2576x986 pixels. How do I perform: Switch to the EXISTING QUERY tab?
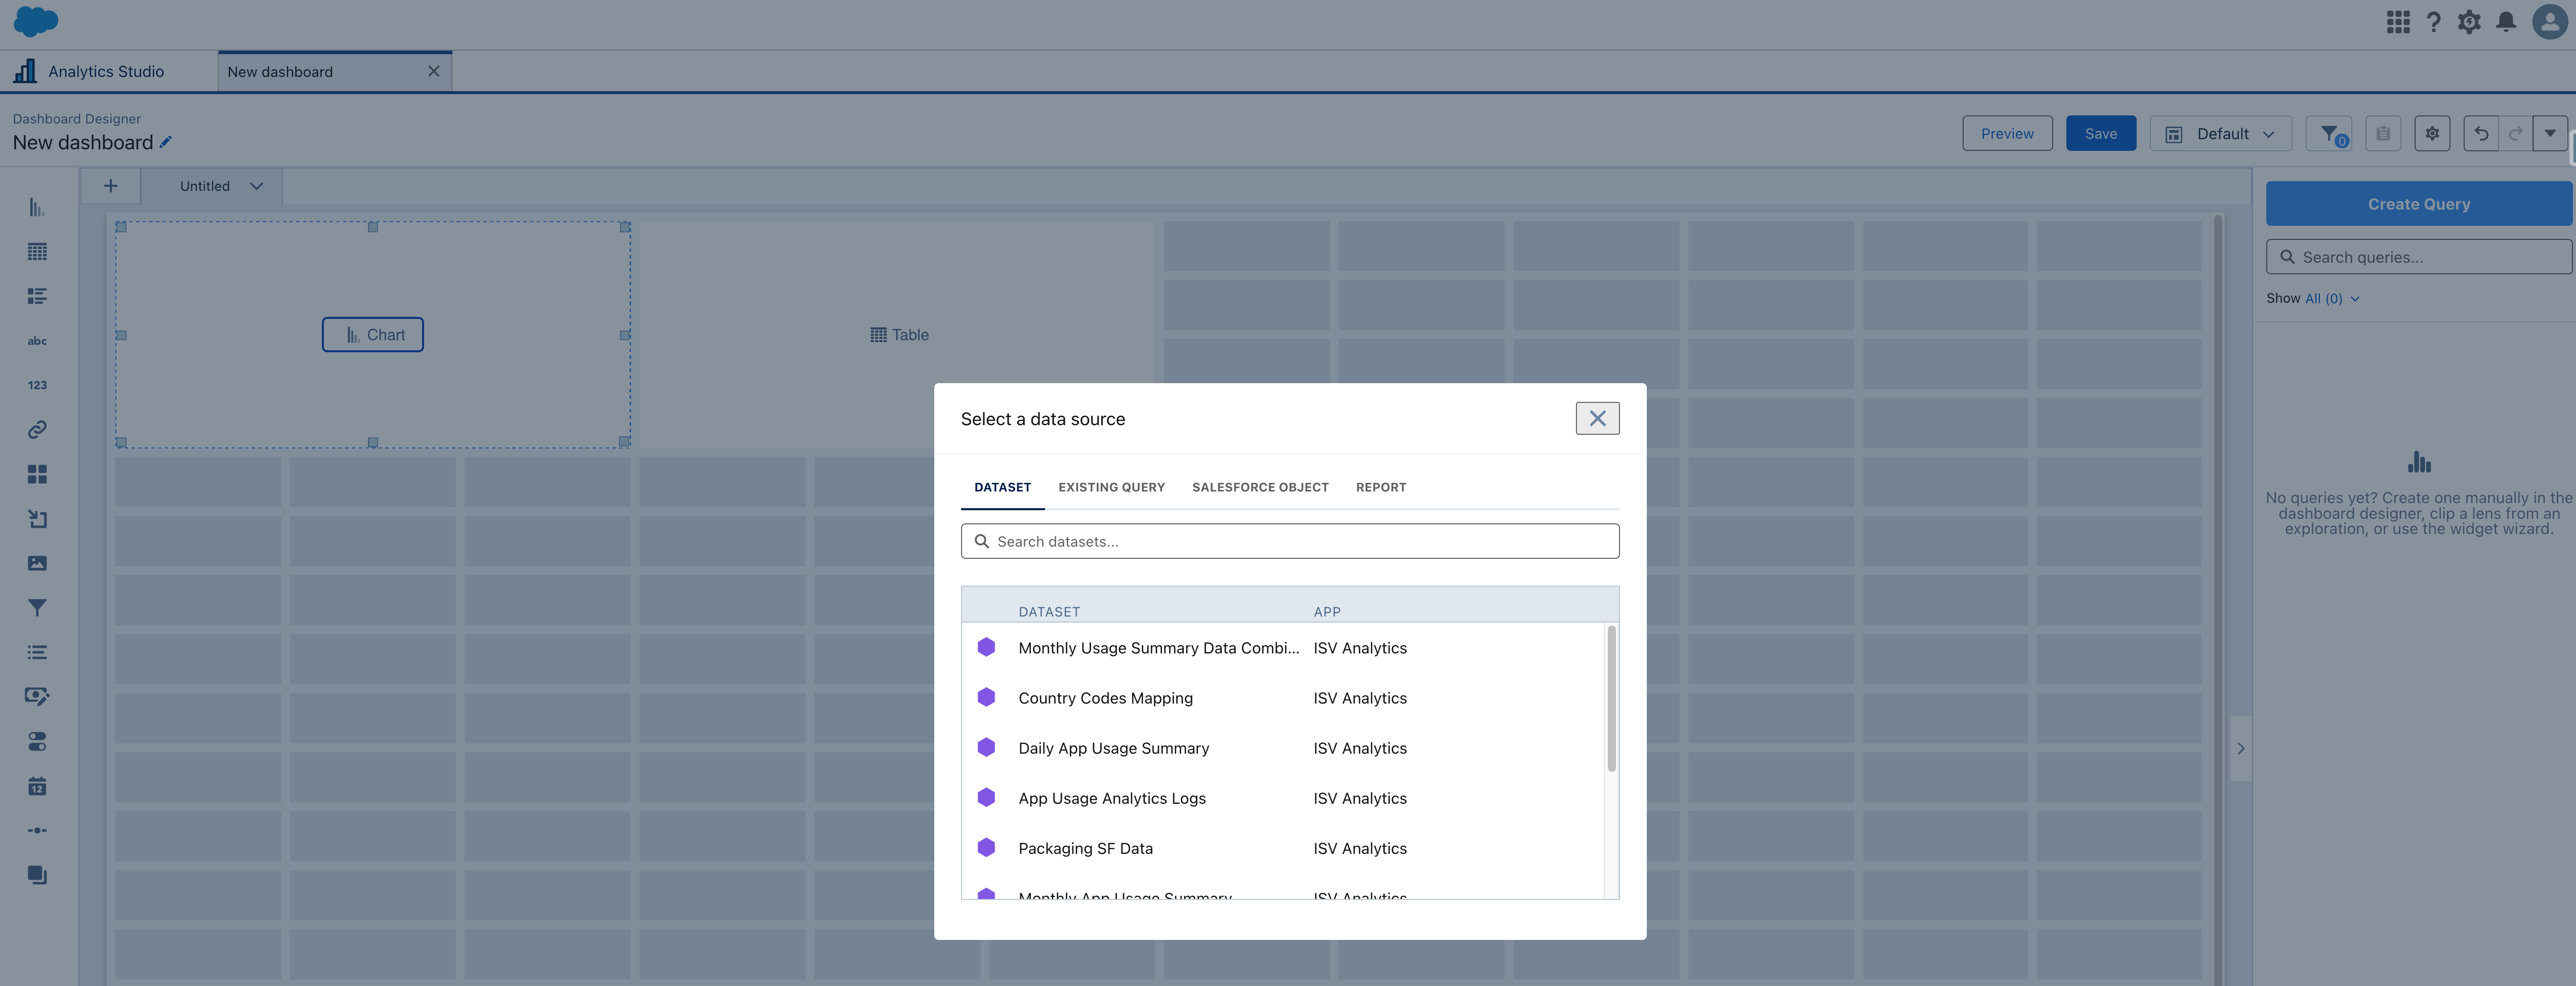[1111, 487]
